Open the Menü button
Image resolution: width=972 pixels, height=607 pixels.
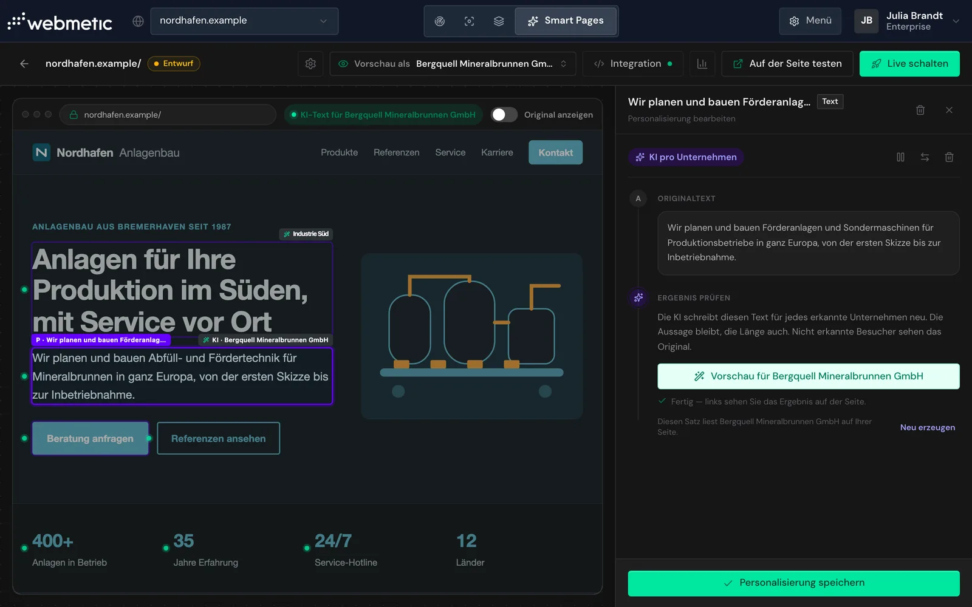(810, 21)
